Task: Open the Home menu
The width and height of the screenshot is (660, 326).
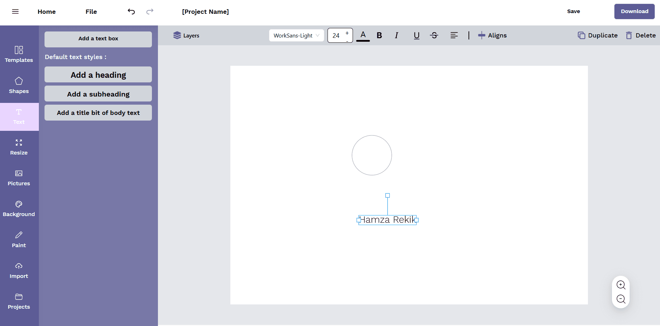Action: 47,12
